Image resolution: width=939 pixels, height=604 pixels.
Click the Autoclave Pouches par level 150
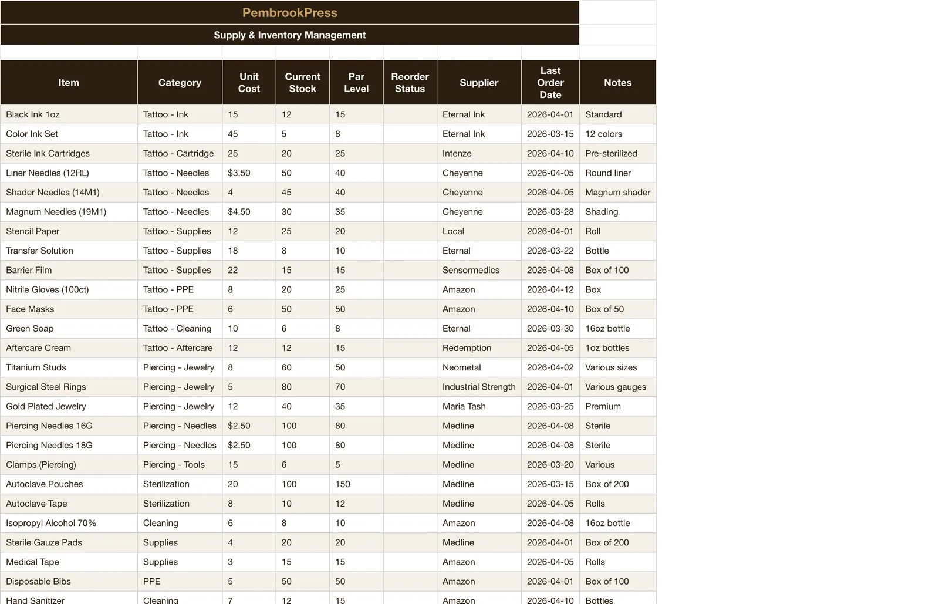pyautogui.click(x=356, y=484)
